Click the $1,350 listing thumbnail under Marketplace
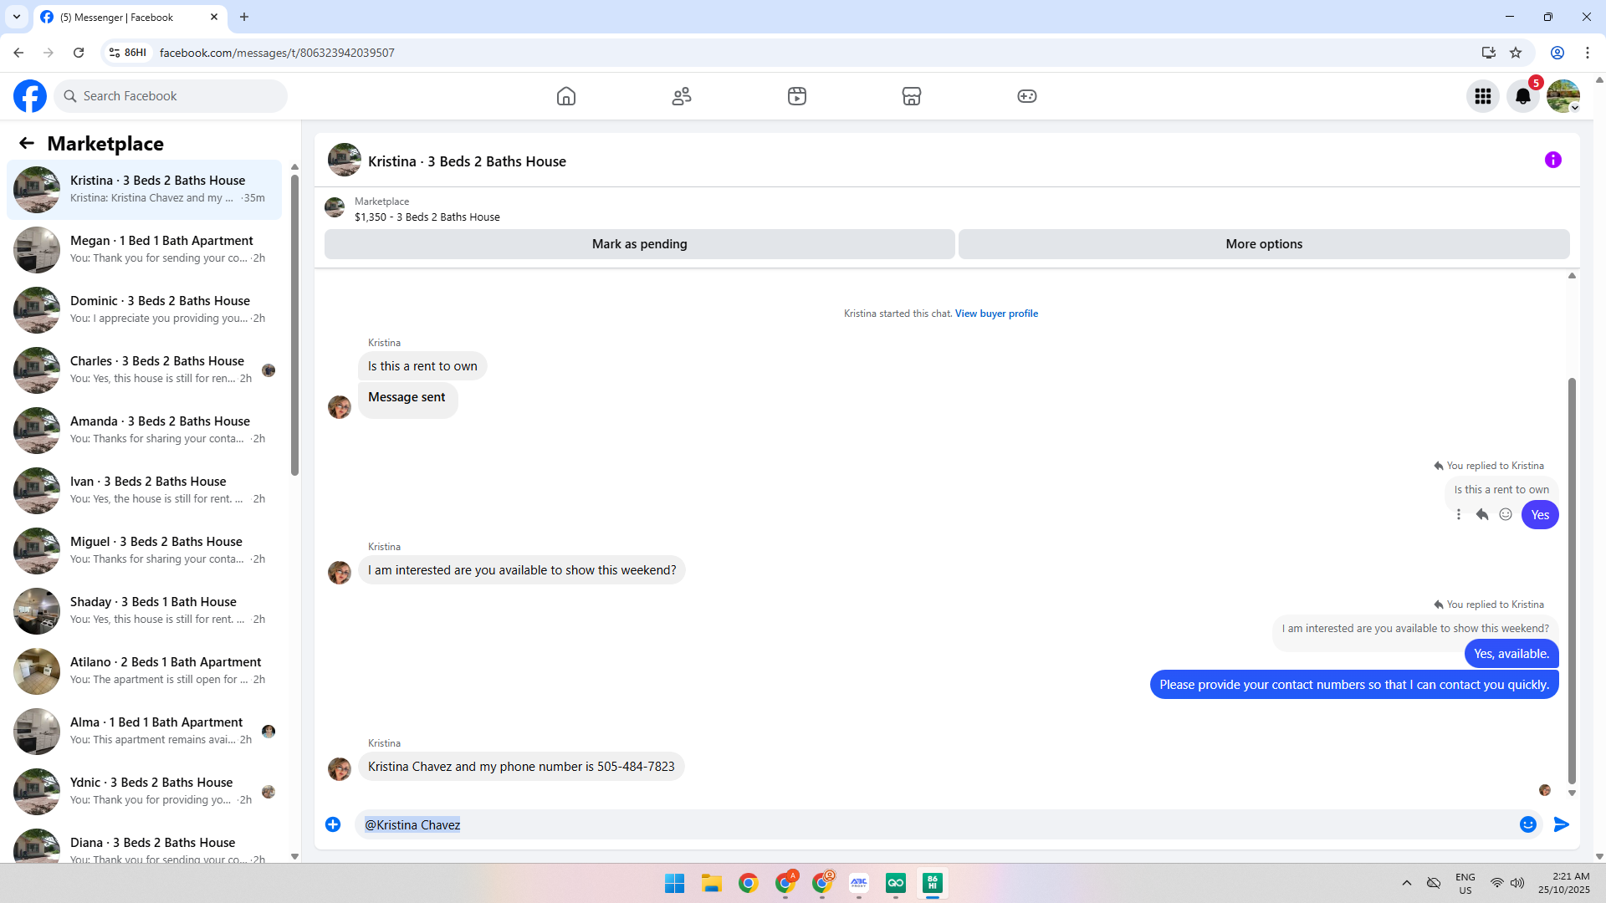1606x903 pixels. [335, 207]
